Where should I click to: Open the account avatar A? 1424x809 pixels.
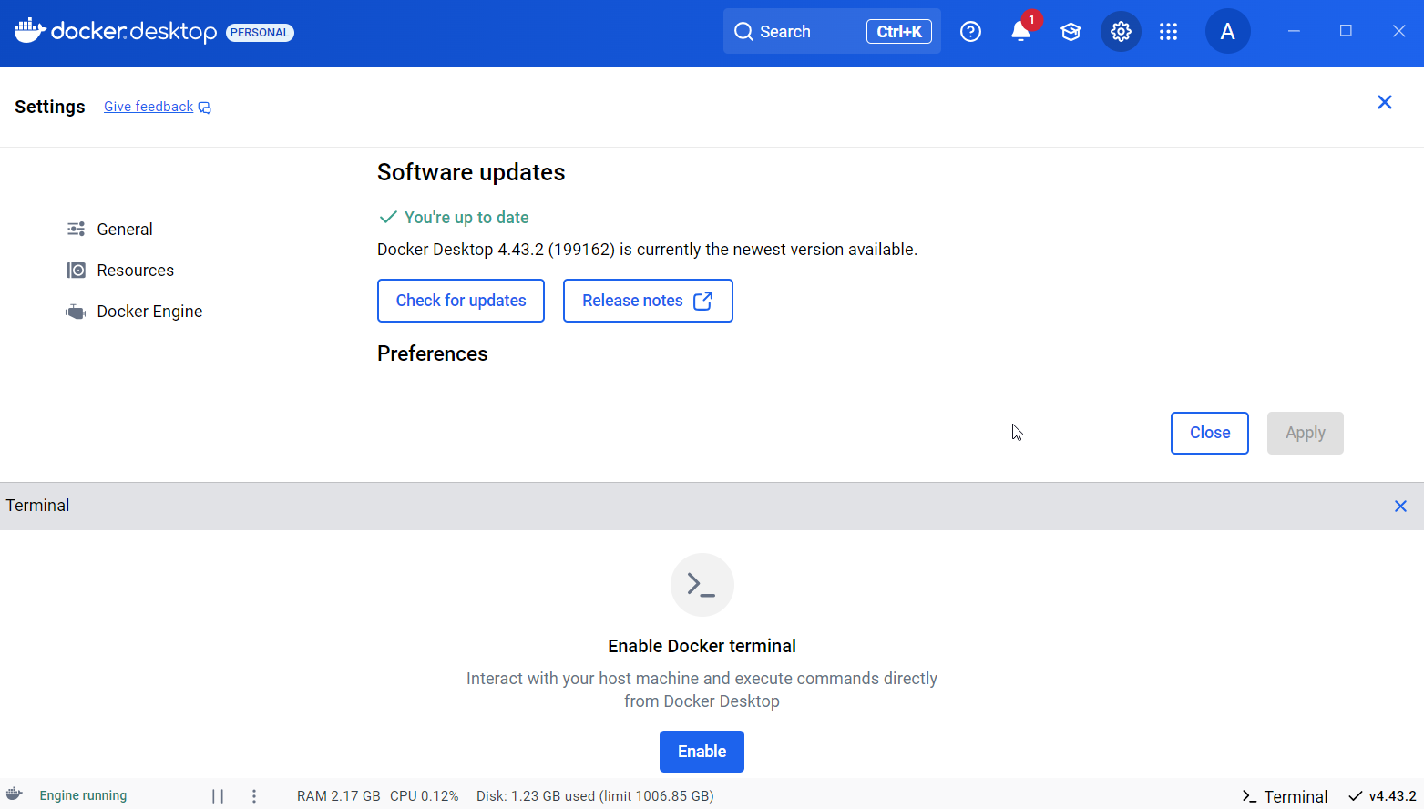(x=1227, y=32)
